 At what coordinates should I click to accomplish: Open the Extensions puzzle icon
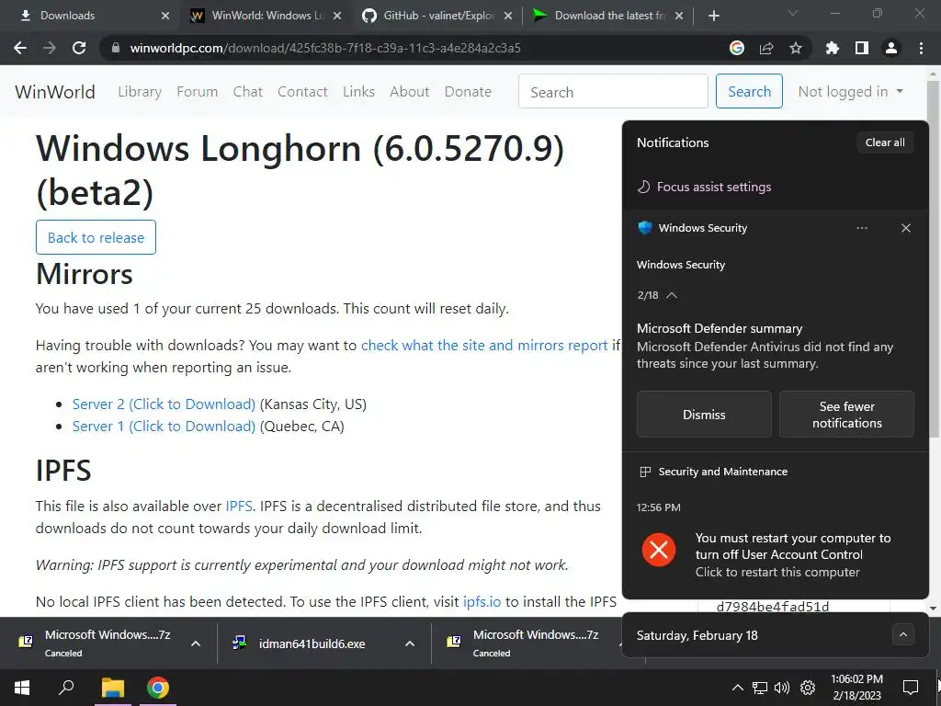(x=832, y=48)
